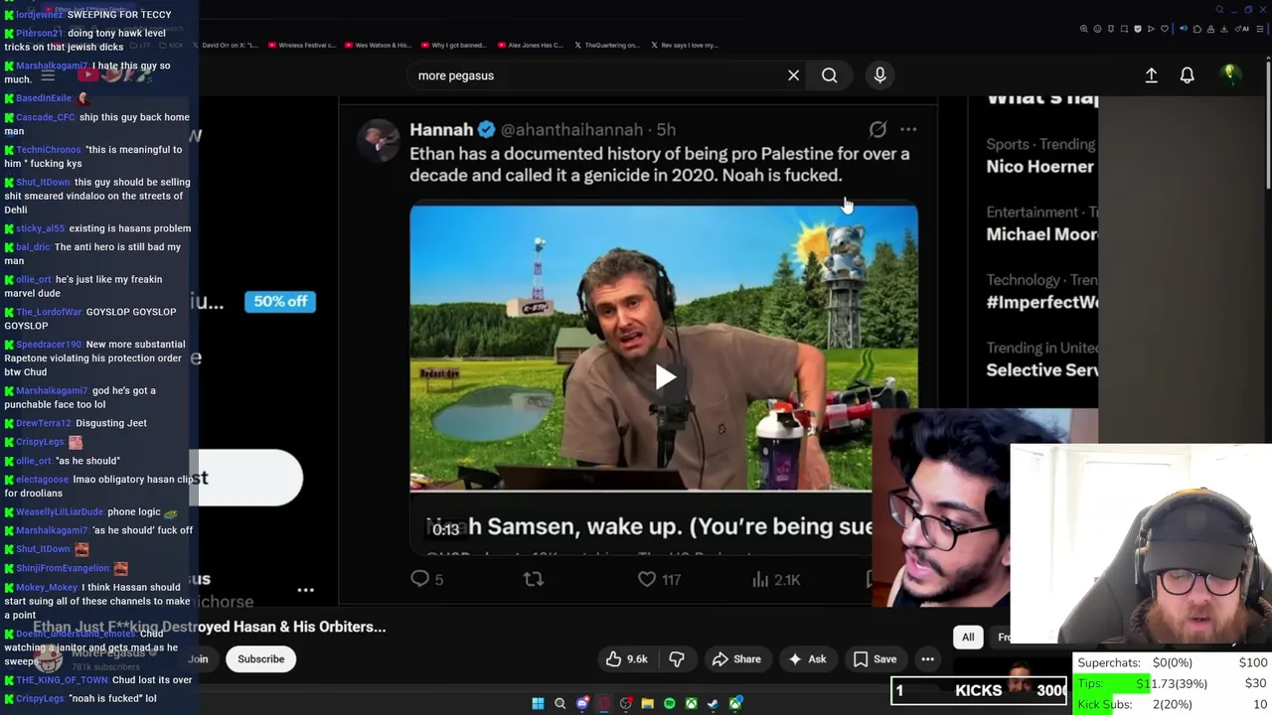
Task: Click the Subscribe button
Action: pyautogui.click(x=260, y=658)
